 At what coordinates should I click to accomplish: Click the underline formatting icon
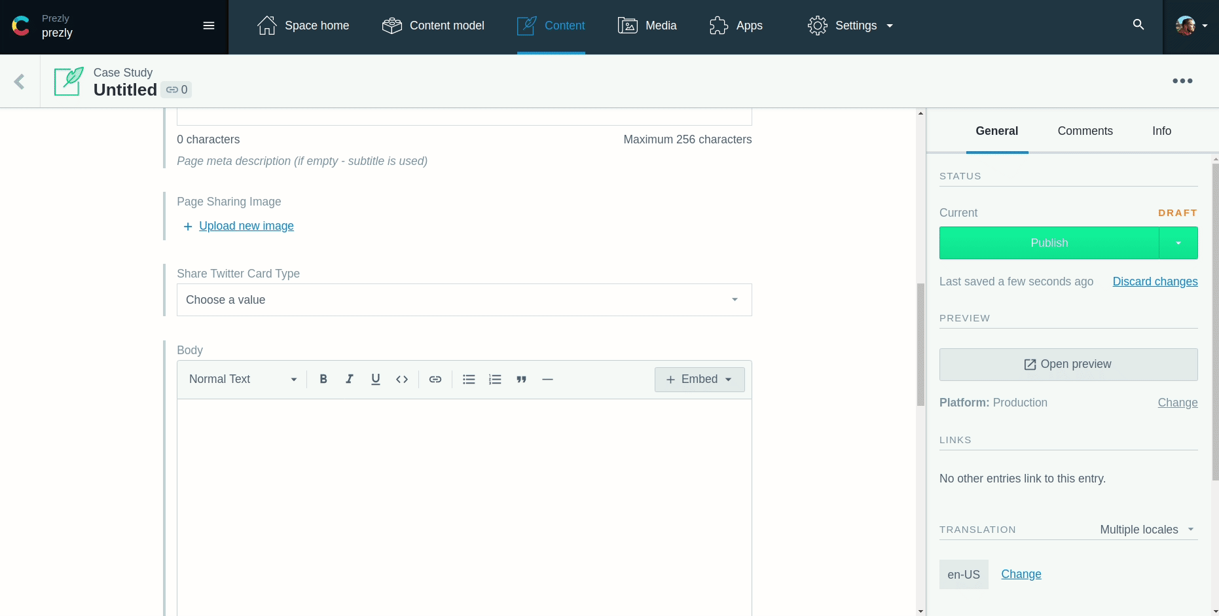pos(376,379)
